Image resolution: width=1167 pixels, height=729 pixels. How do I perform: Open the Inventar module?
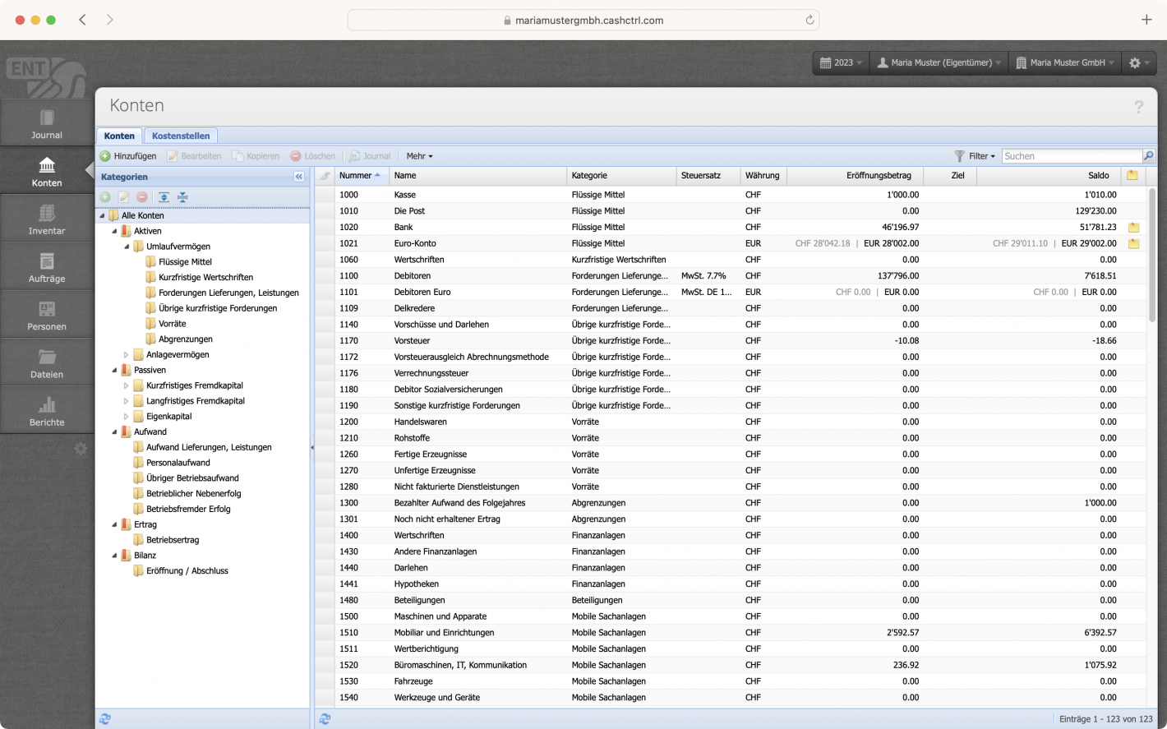46,218
